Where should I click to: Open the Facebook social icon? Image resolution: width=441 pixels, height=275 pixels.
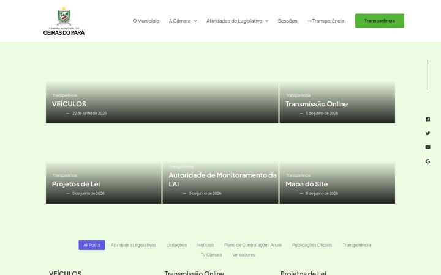(x=428, y=119)
